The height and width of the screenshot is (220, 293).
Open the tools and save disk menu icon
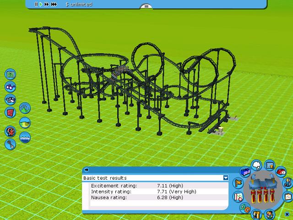10,99
